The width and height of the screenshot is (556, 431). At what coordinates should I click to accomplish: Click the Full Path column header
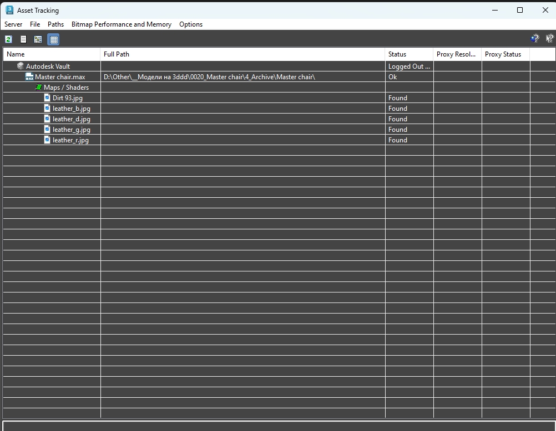tap(243, 54)
